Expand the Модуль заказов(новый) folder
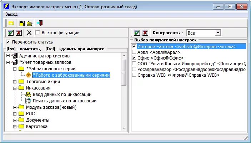The height and width of the screenshot is (143, 251). click(x=15, y=107)
